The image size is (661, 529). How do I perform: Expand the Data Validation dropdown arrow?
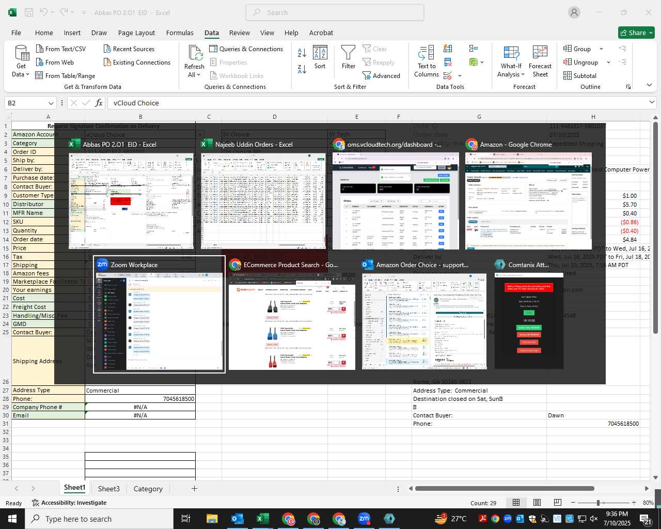460,76
